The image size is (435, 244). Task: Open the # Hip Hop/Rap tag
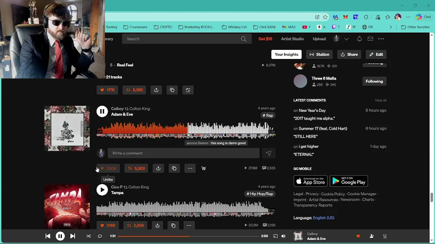click(x=260, y=194)
